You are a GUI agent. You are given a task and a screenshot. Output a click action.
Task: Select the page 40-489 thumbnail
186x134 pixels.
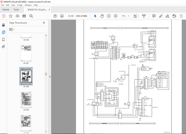(26, 99)
